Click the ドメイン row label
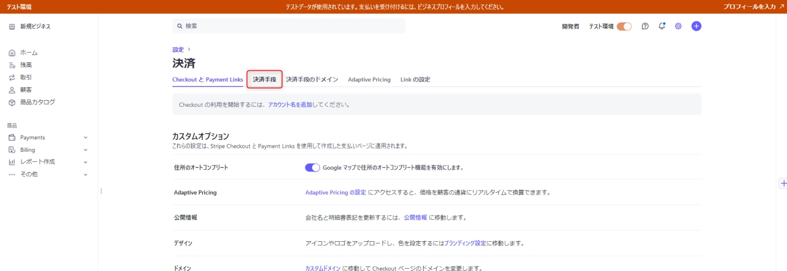Screen dimensions: 787x271 pos(183,268)
